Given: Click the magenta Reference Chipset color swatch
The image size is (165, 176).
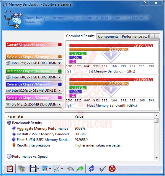Looking at the screenshot, I should click(x=60, y=98).
